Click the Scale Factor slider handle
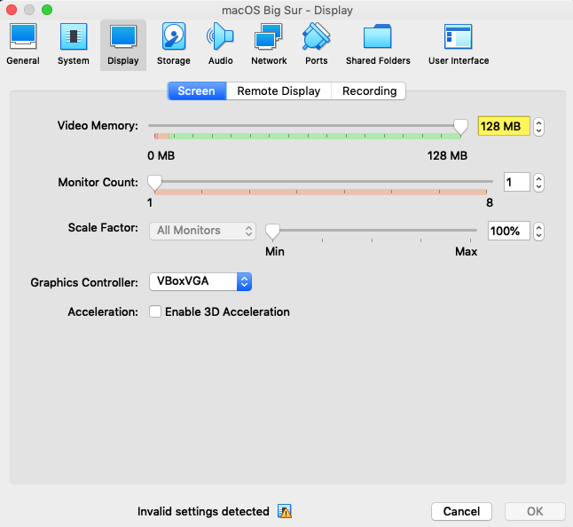Screen dimensions: 573x527 (272, 232)
